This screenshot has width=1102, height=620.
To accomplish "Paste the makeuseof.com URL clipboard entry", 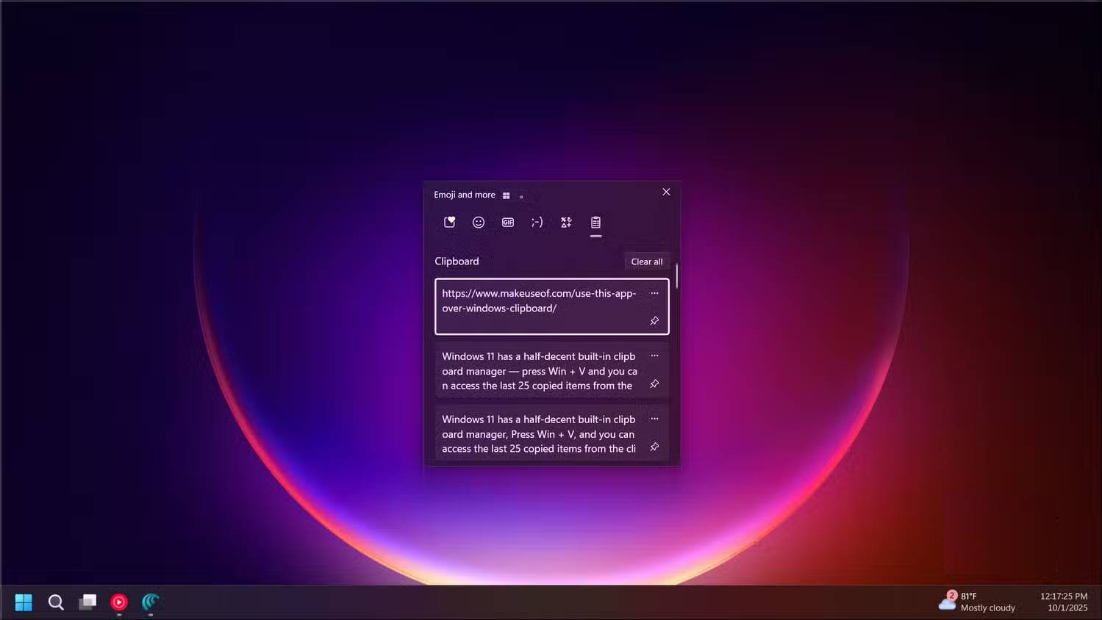I will pyautogui.click(x=552, y=306).
